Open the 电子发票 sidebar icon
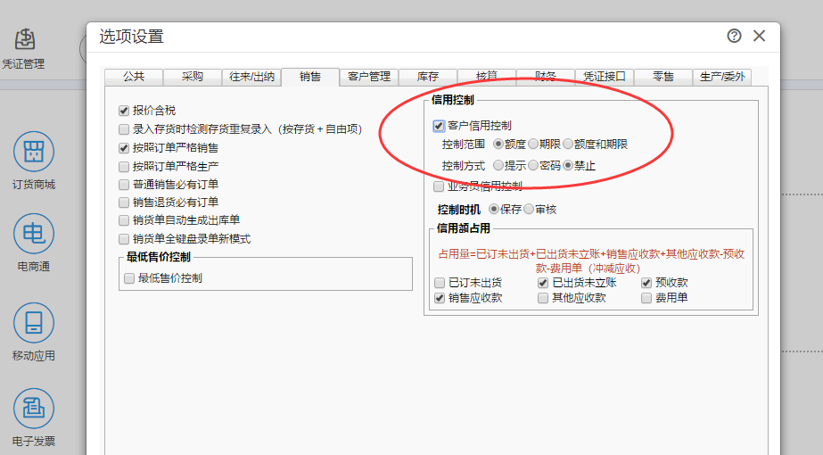Viewport: 823px width, 455px height. pyautogui.click(x=34, y=409)
